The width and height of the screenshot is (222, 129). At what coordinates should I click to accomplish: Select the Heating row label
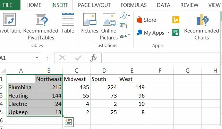coord(21,95)
